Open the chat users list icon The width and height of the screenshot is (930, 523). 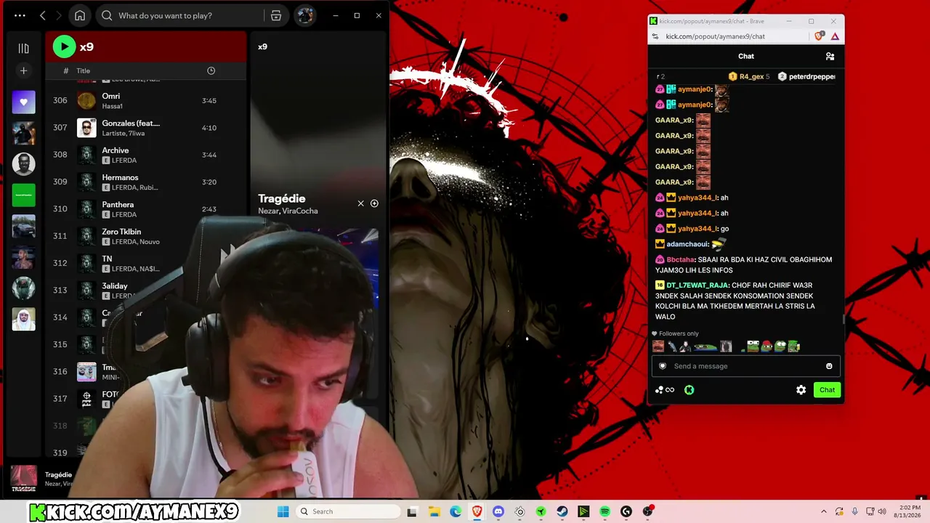point(830,56)
